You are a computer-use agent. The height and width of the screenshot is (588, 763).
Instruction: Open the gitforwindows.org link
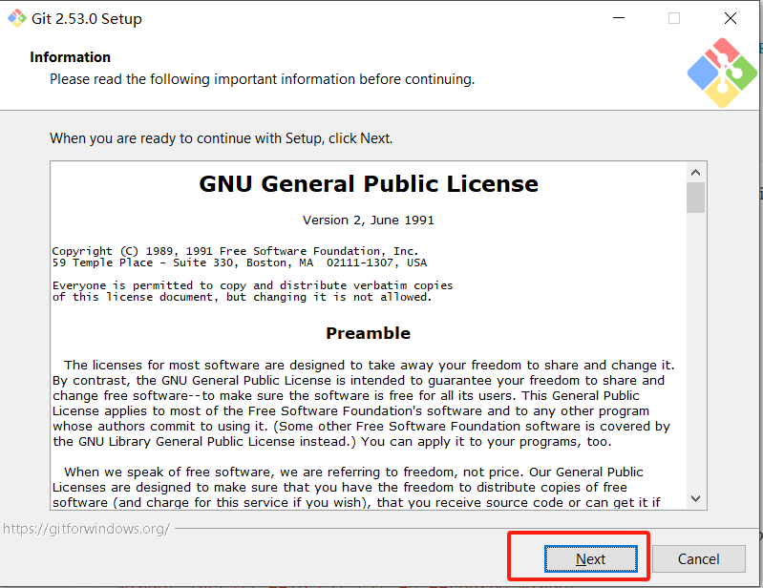86,529
